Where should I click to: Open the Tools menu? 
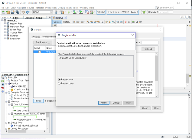(x=75, y=8)
